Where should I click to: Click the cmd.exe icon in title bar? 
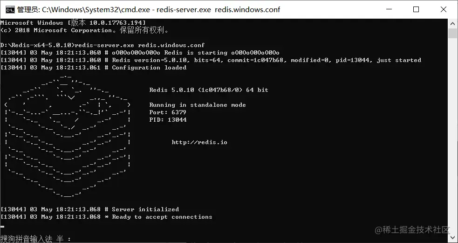[x=10, y=9]
